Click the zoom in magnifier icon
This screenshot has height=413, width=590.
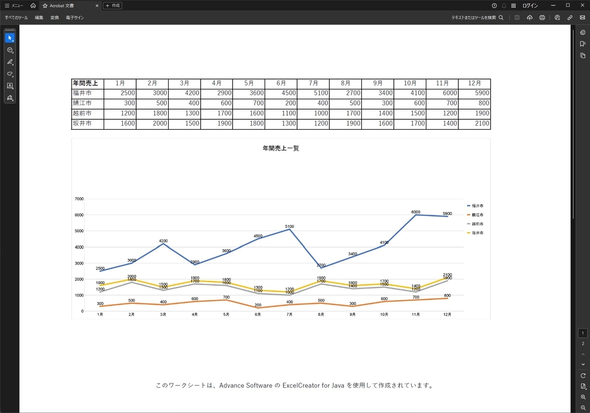tap(583, 397)
